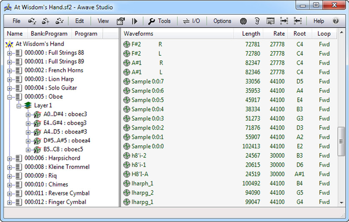The width and height of the screenshot is (349, 222).
Task: Select A#1 L waveform icon
Action: tap(127, 72)
